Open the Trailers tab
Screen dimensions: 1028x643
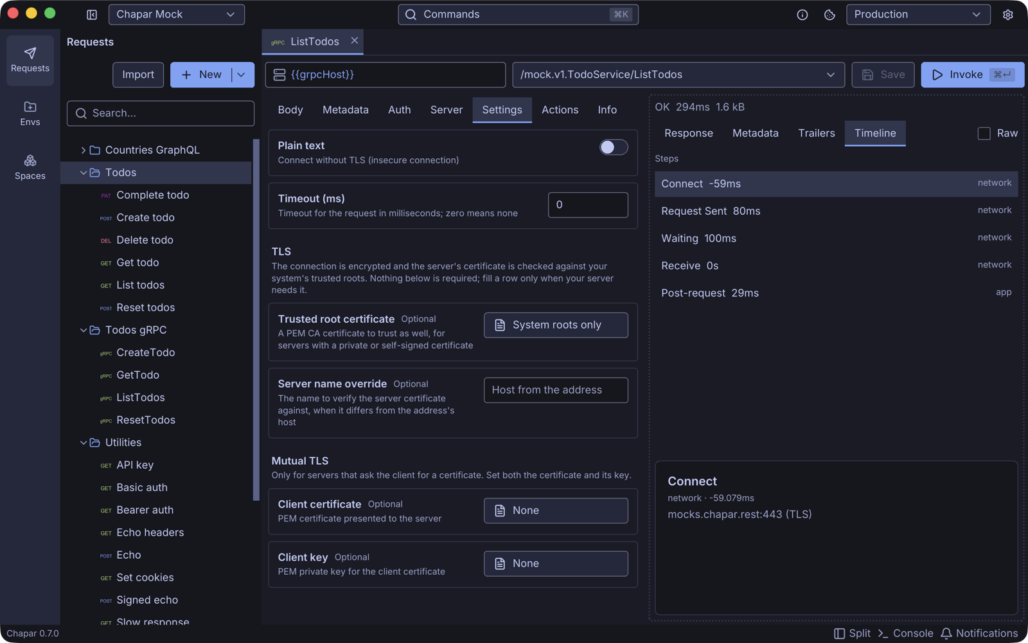817,133
